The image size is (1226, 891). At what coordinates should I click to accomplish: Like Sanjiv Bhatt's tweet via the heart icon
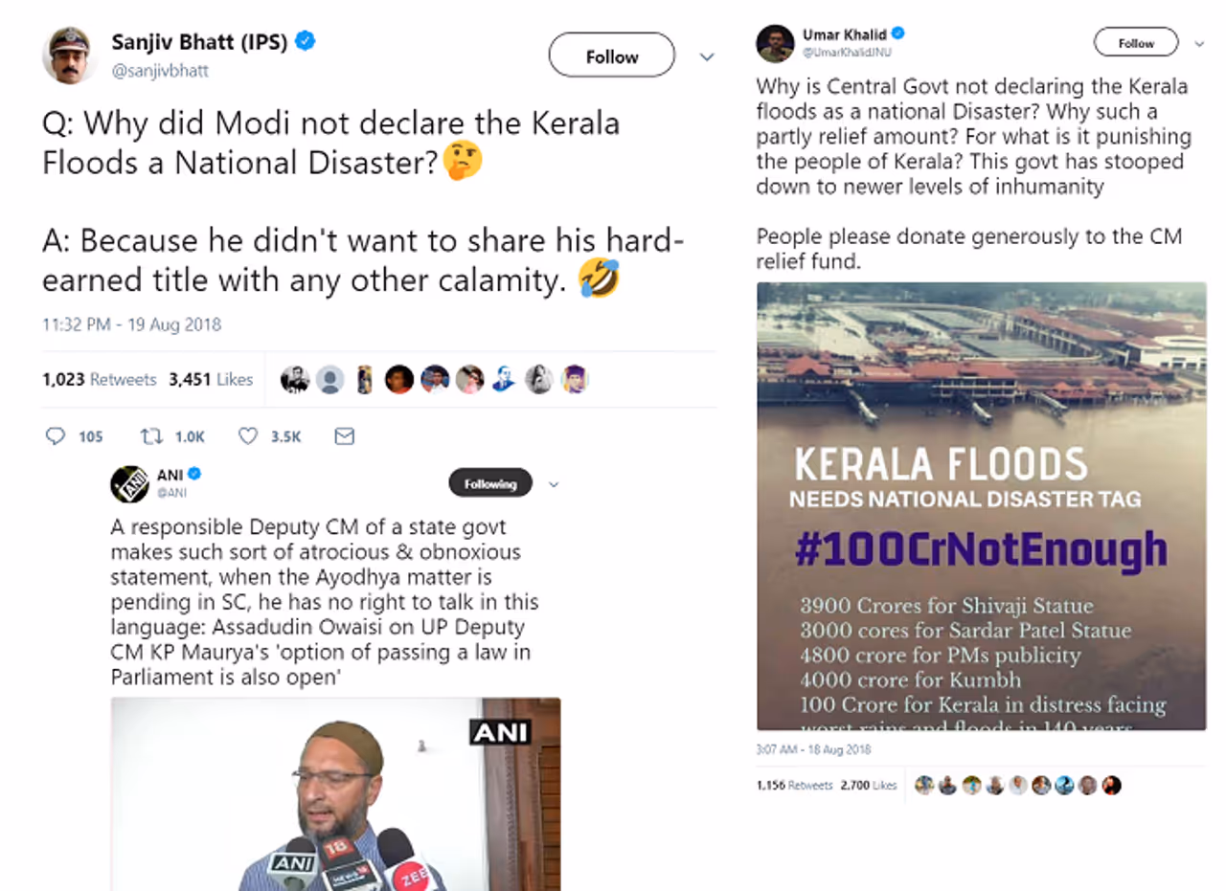248,436
